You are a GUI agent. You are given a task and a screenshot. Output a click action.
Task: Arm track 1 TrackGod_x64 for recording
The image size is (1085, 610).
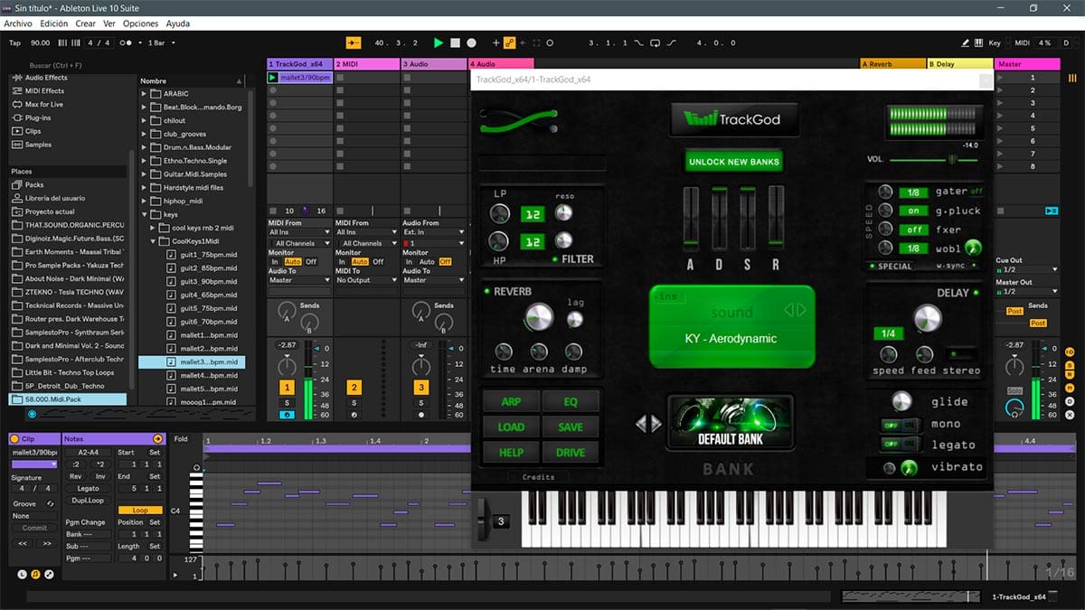tap(287, 415)
